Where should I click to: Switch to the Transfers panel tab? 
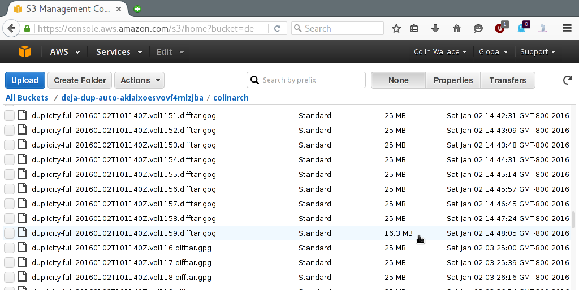(x=508, y=80)
